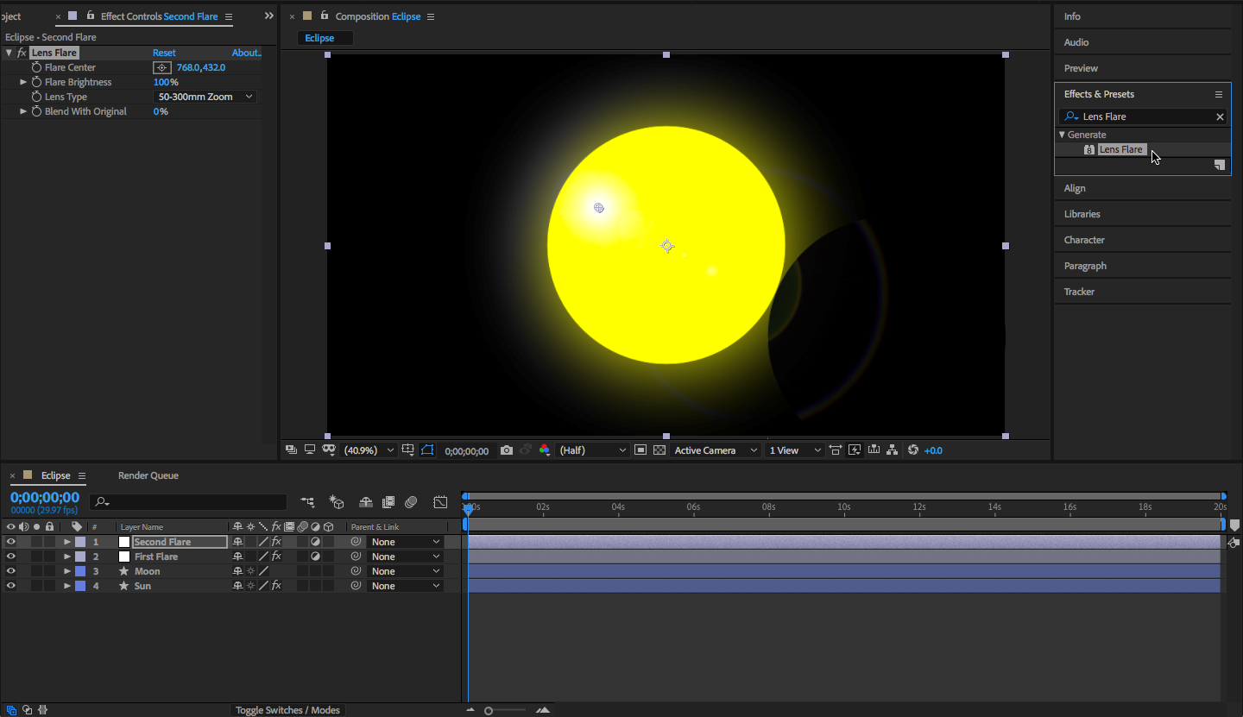The width and height of the screenshot is (1243, 717).
Task: Toggle the transparency grid icon
Action: 659,450
